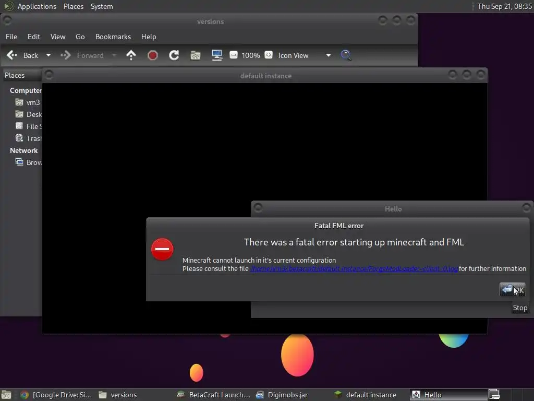The width and height of the screenshot is (534, 401).
Task: Select vm3 home in the sidebar
Action: tap(27, 102)
